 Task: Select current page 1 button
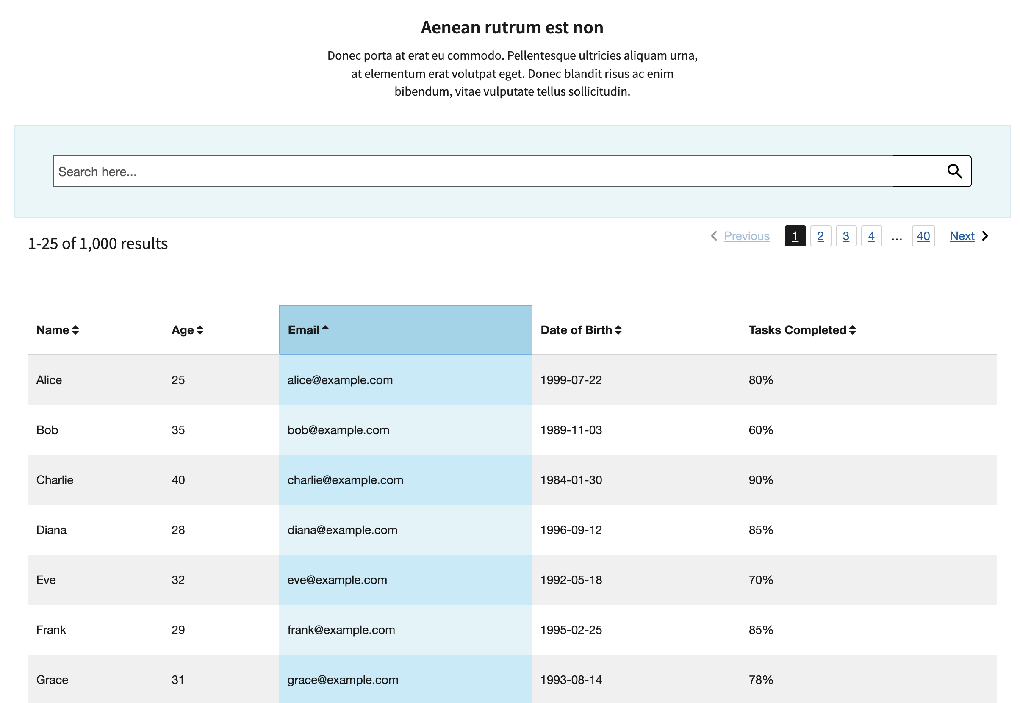pyautogui.click(x=795, y=236)
